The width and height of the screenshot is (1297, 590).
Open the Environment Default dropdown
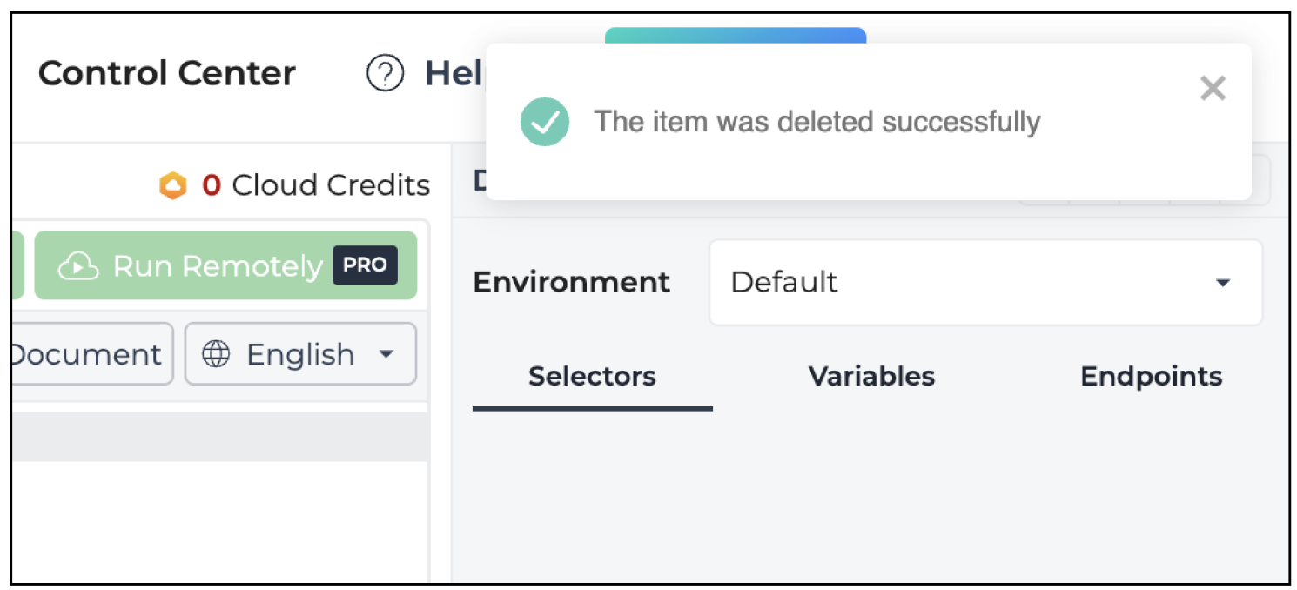click(x=985, y=283)
